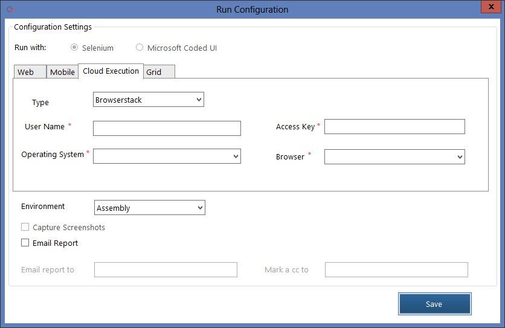The height and width of the screenshot is (328, 505).
Task: Close the Run Configuration dialog
Action: 491,7
